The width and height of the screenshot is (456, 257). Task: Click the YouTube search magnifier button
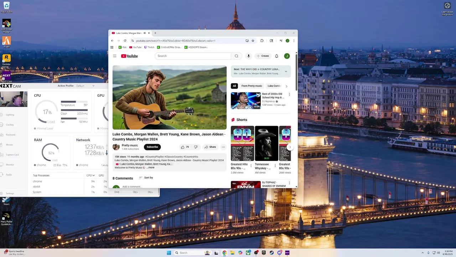(x=236, y=56)
